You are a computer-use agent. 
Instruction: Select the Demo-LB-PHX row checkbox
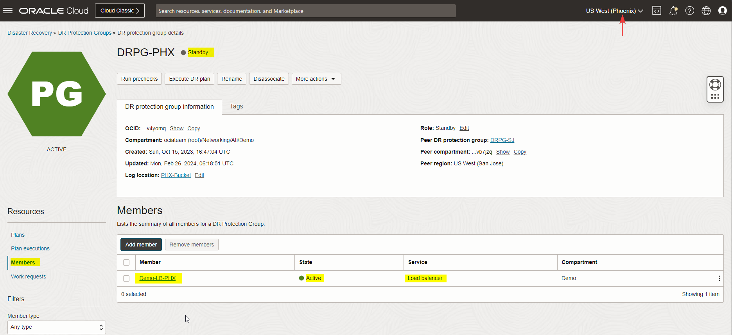click(126, 278)
